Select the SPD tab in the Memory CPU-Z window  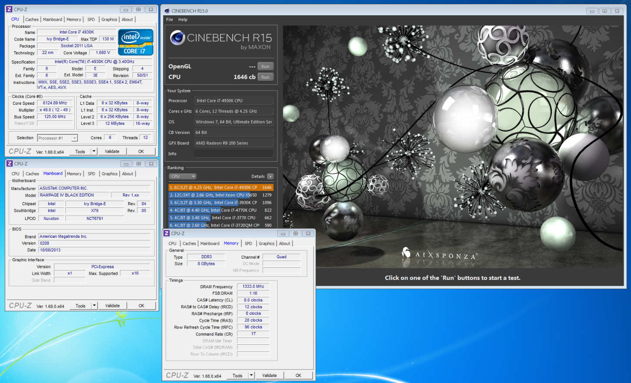click(x=248, y=243)
